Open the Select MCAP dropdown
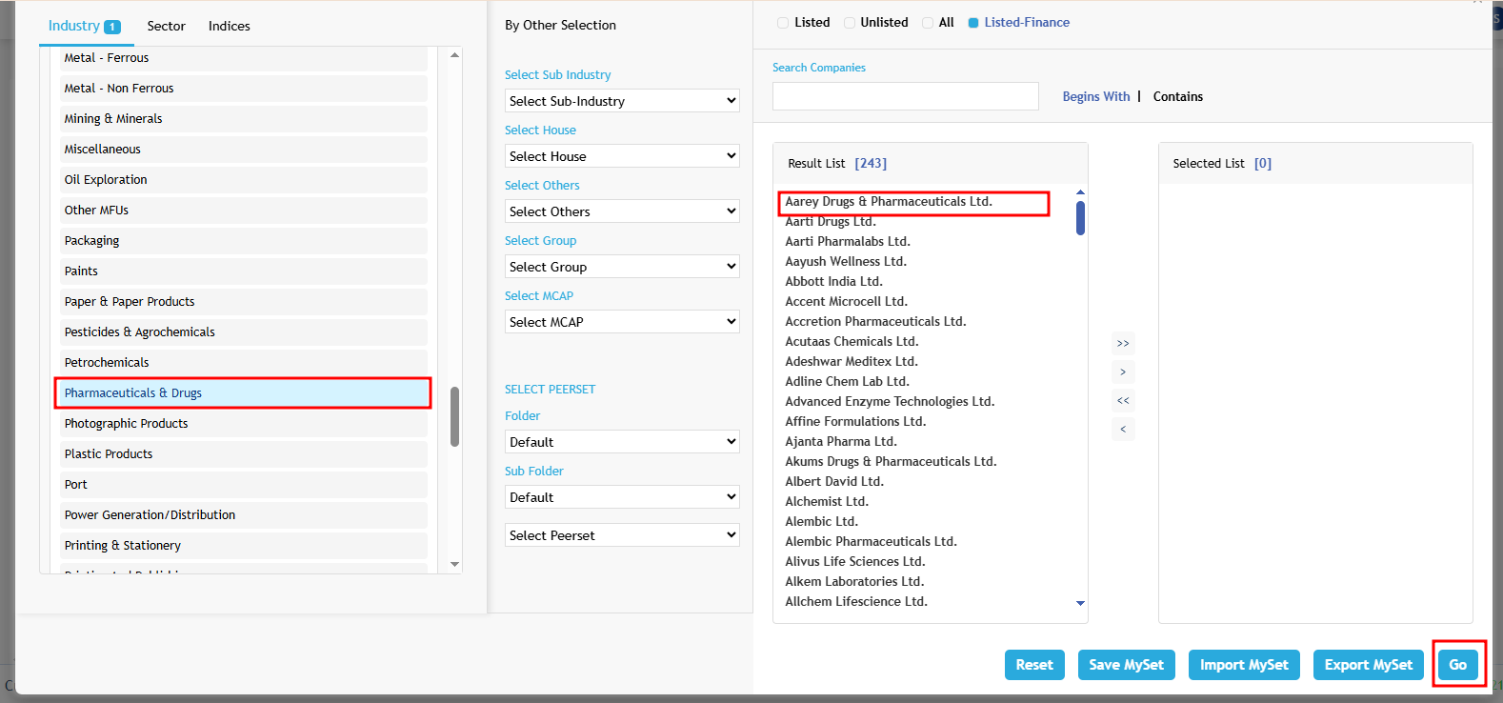This screenshot has width=1503, height=703. tap(622, 322)
